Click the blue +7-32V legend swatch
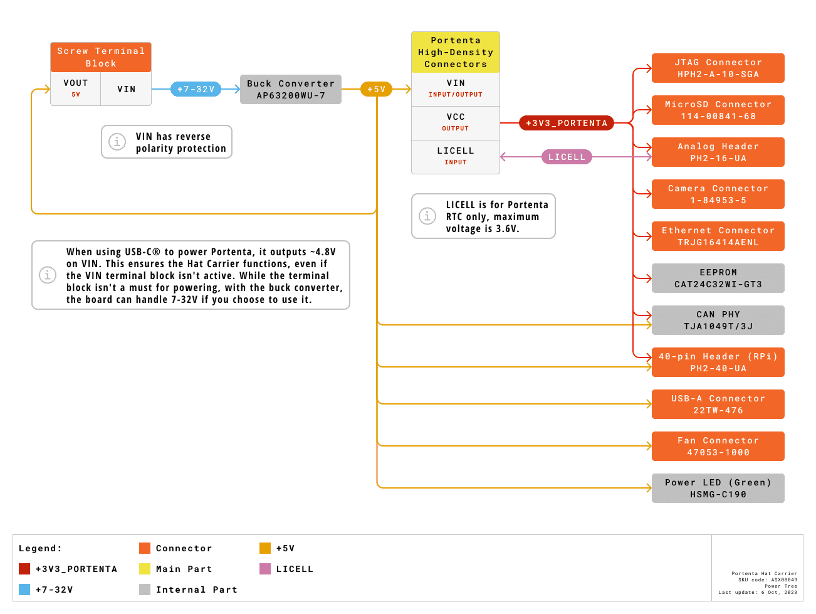 click(x=24, y=590)
